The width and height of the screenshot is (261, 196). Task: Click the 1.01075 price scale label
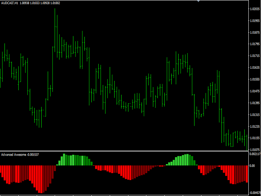[255, 149]
